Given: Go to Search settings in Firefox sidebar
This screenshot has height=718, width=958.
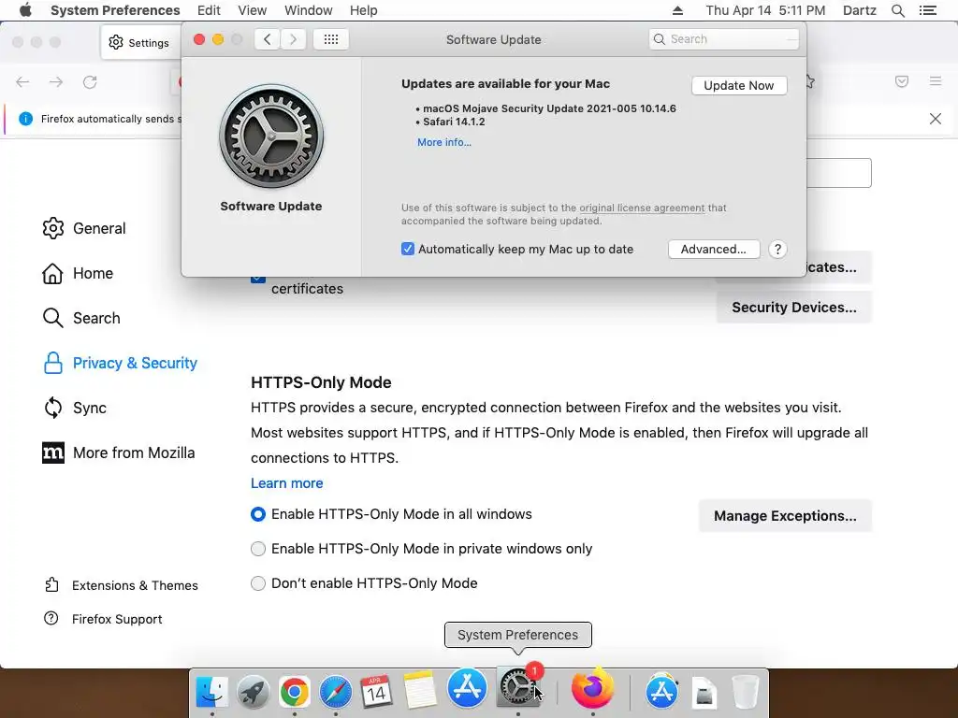Looking at the screenshot, I should click(x=81, y=318).
